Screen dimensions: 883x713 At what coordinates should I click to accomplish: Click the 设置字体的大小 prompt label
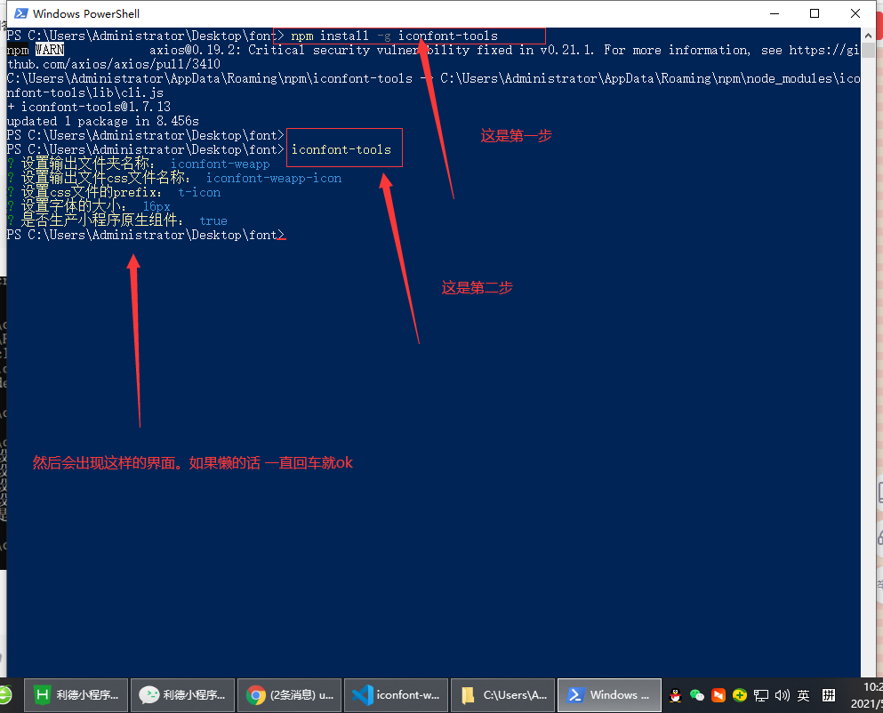(74, 206)
